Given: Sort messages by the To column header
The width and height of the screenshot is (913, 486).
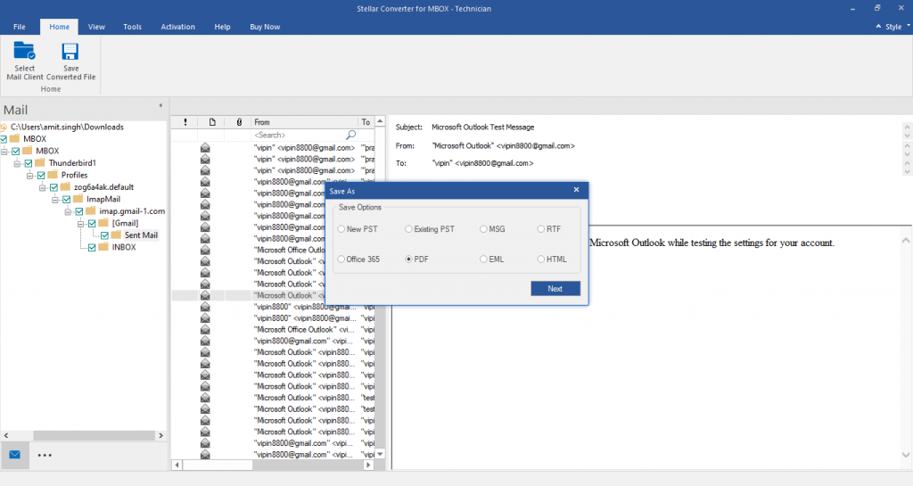Looking at the screenshot, I should 366,122.
